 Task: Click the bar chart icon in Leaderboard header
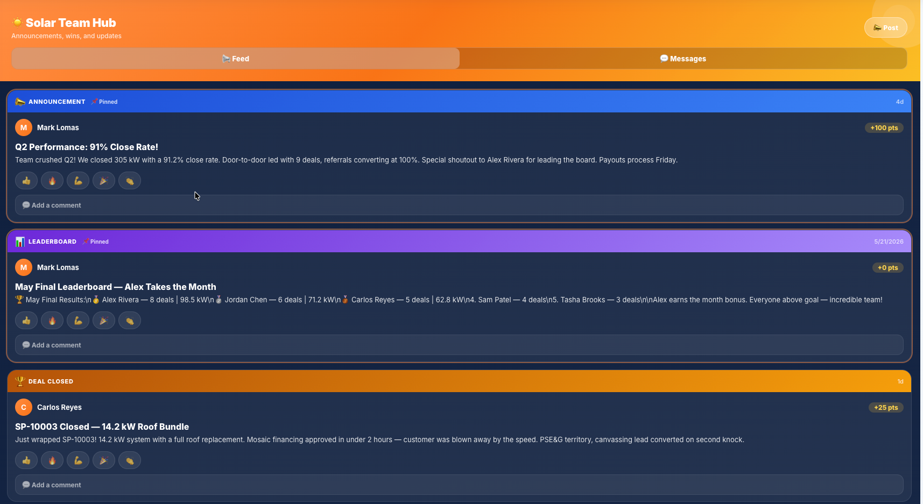tap(20, 242)
